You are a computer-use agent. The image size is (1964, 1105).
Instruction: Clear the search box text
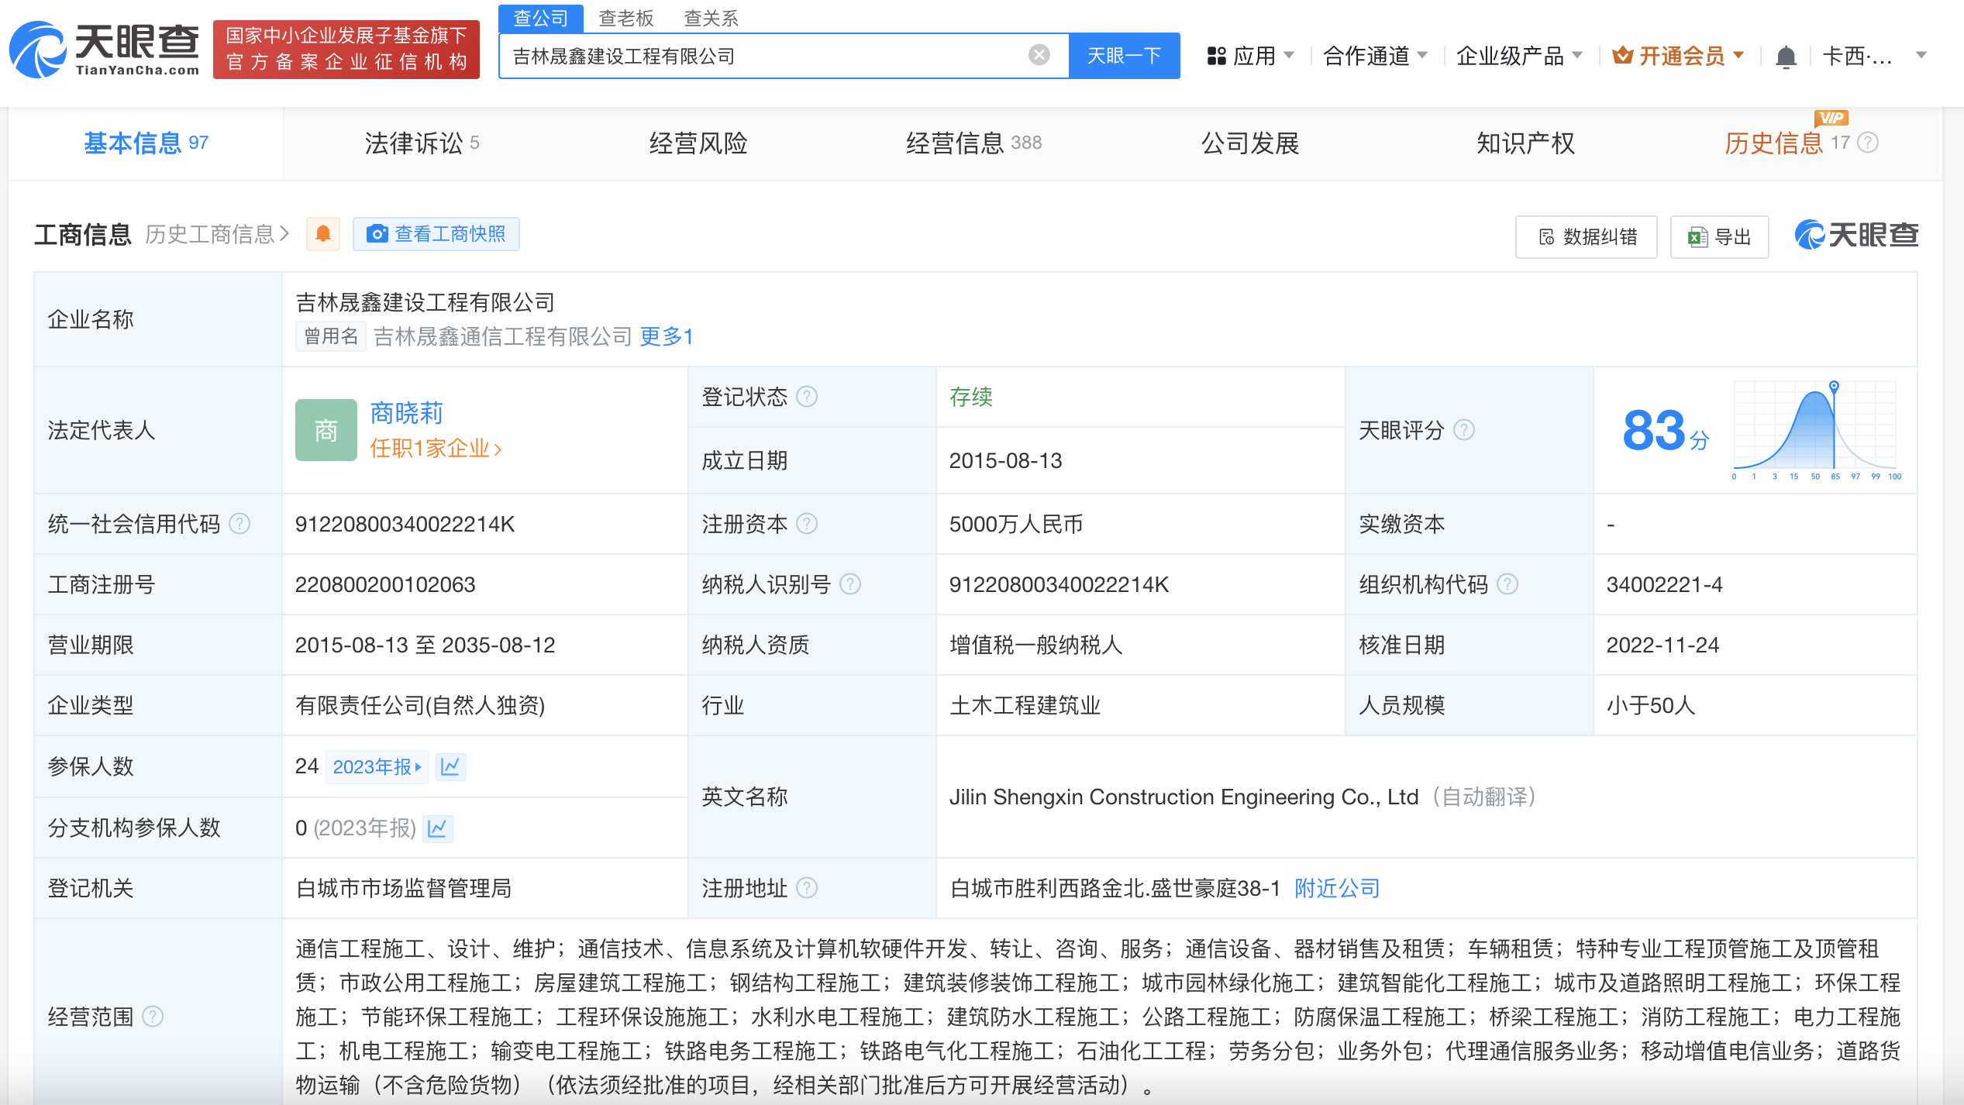pos(1039,55)
